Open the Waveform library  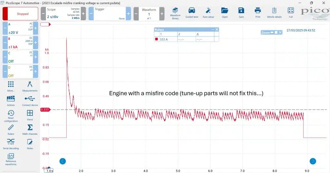pyautogui.click(x=175, y=14)
